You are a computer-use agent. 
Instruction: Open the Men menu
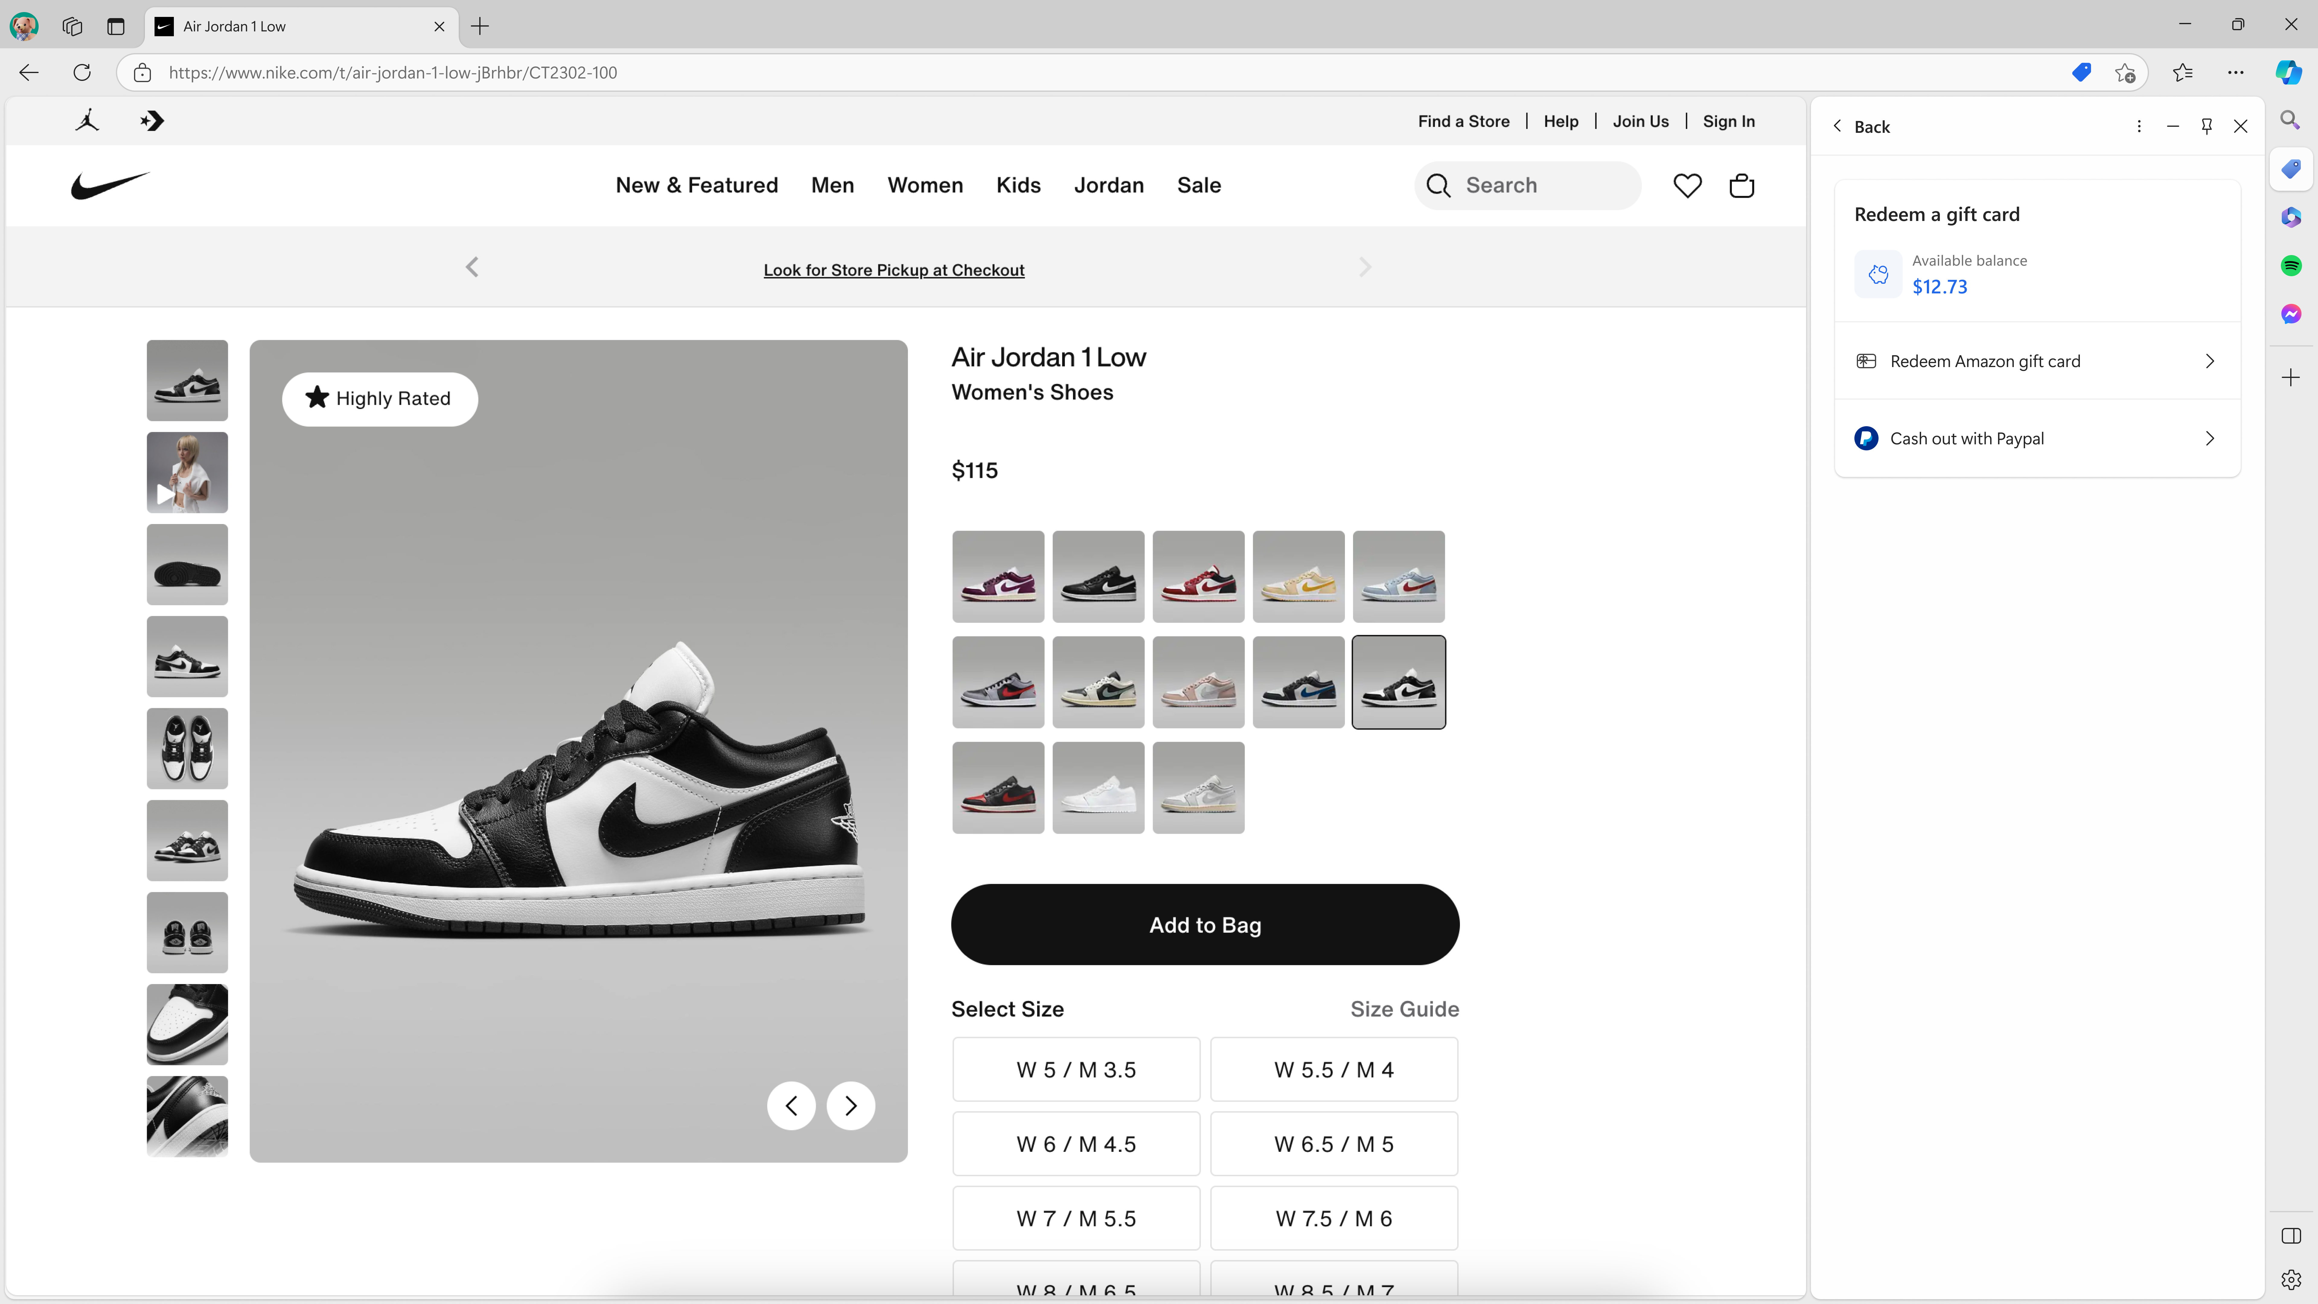click(832, 185)
